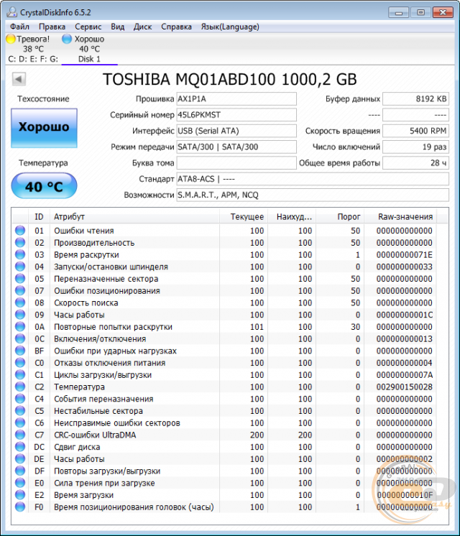This screenshot has width=460, height=536.
Task: Click status circle for Включения/отключения
Action: pos(20,338)
